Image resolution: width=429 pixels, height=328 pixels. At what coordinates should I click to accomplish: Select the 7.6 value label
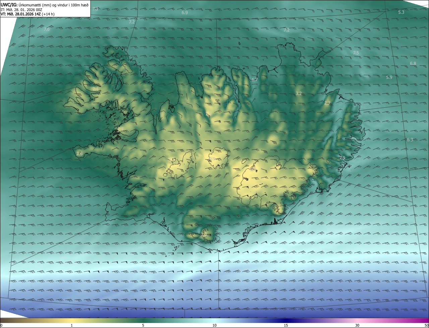47,30
